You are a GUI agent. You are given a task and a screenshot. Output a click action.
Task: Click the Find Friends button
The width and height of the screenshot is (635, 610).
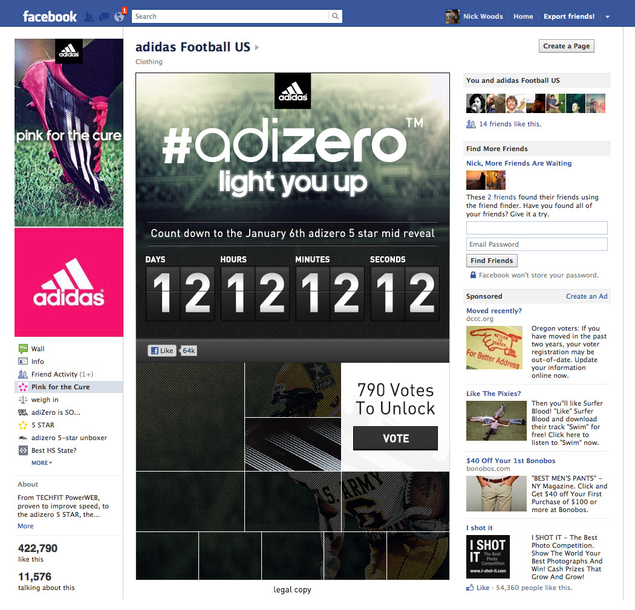[492, 261]
